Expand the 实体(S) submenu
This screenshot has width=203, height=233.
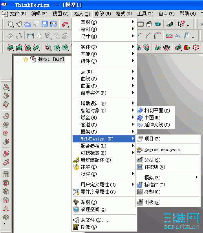[x=104, y=47]
